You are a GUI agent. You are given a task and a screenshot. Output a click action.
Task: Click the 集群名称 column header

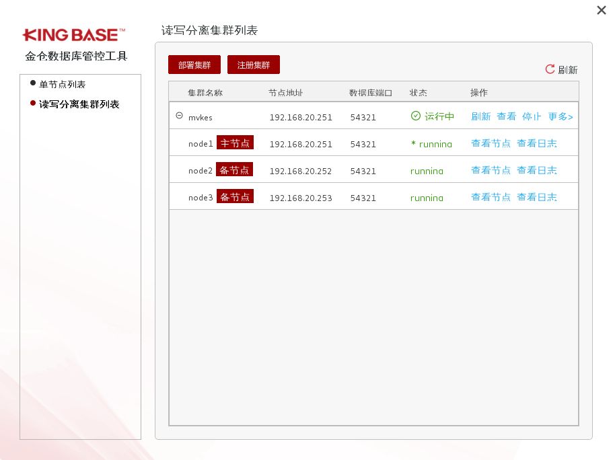coord(205,92)
